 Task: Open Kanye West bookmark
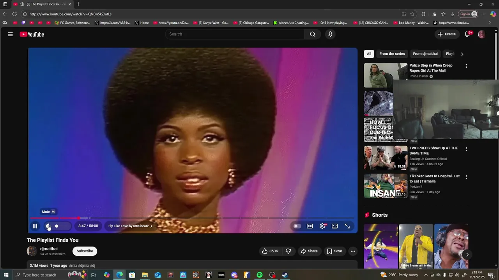coord(211,23)
